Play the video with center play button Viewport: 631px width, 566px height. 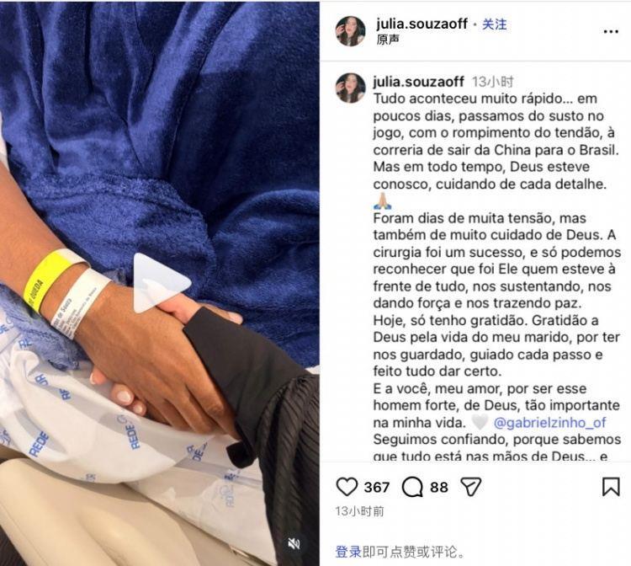tap(161, 283)
